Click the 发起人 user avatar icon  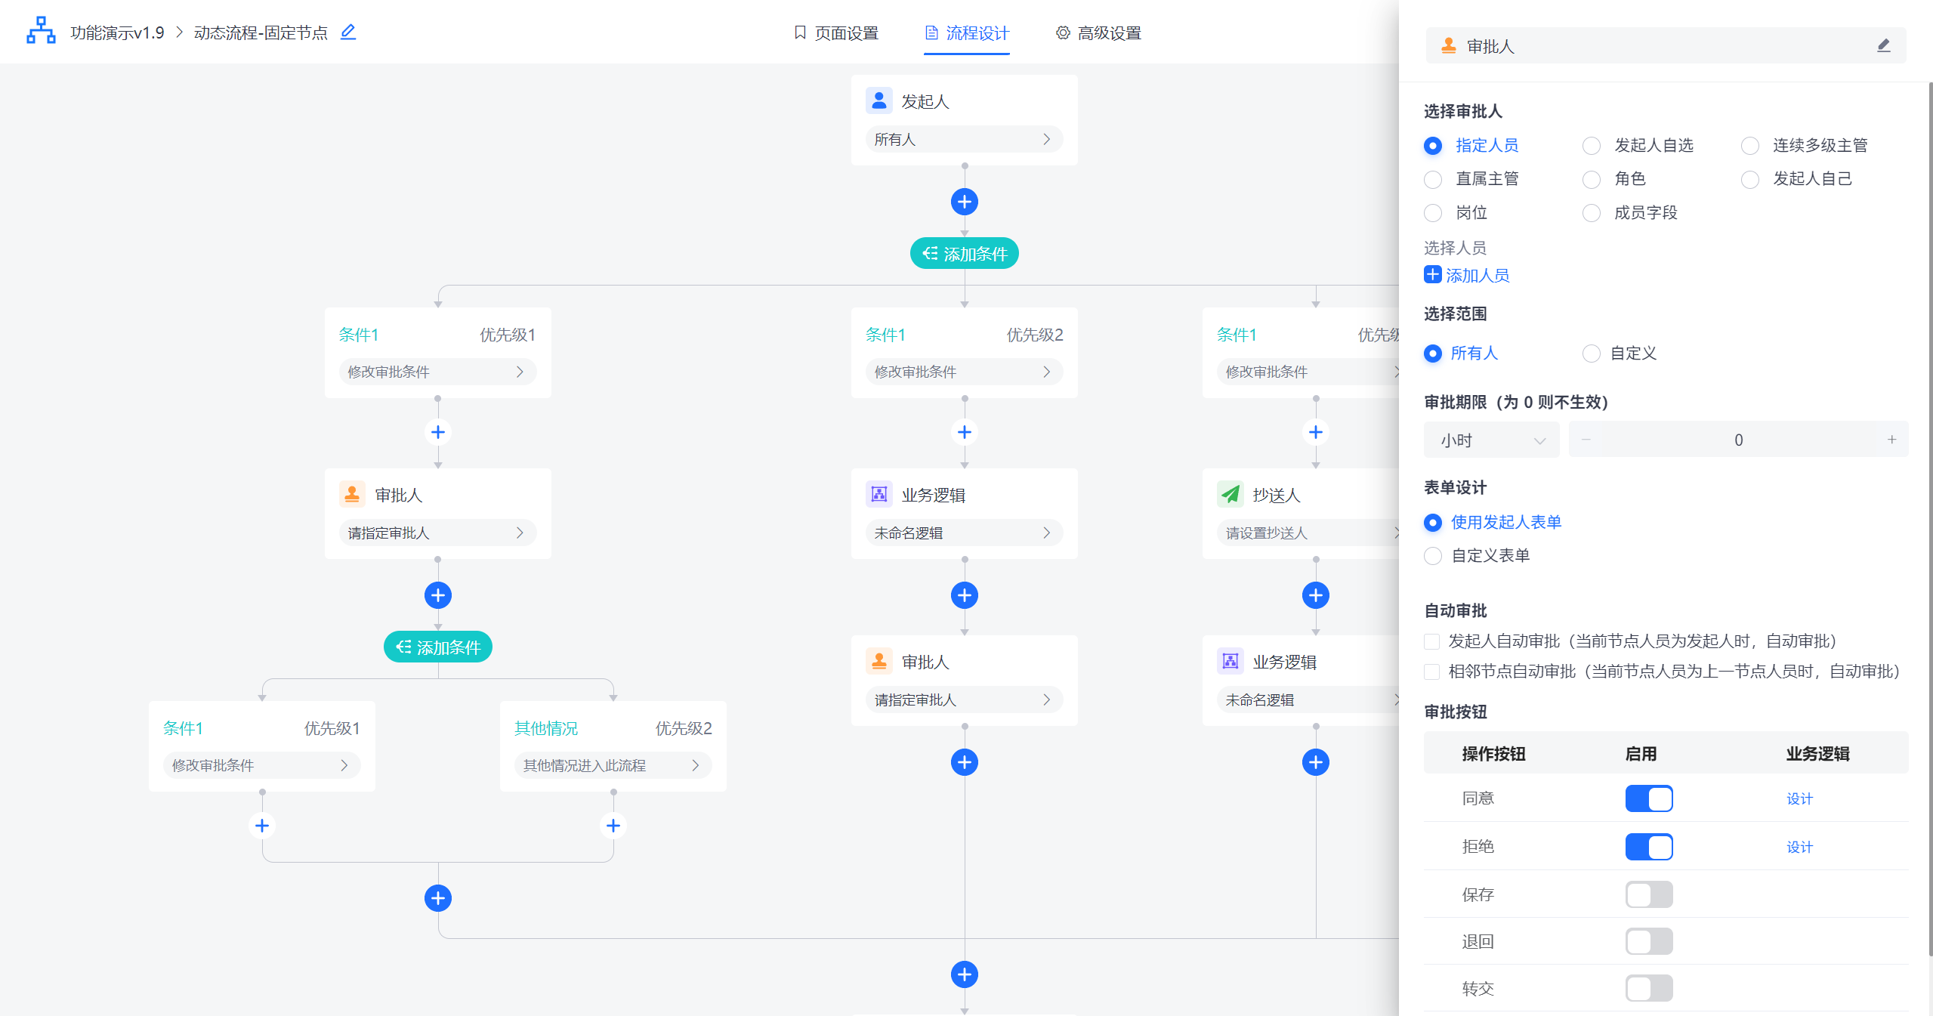pos(878,100)
